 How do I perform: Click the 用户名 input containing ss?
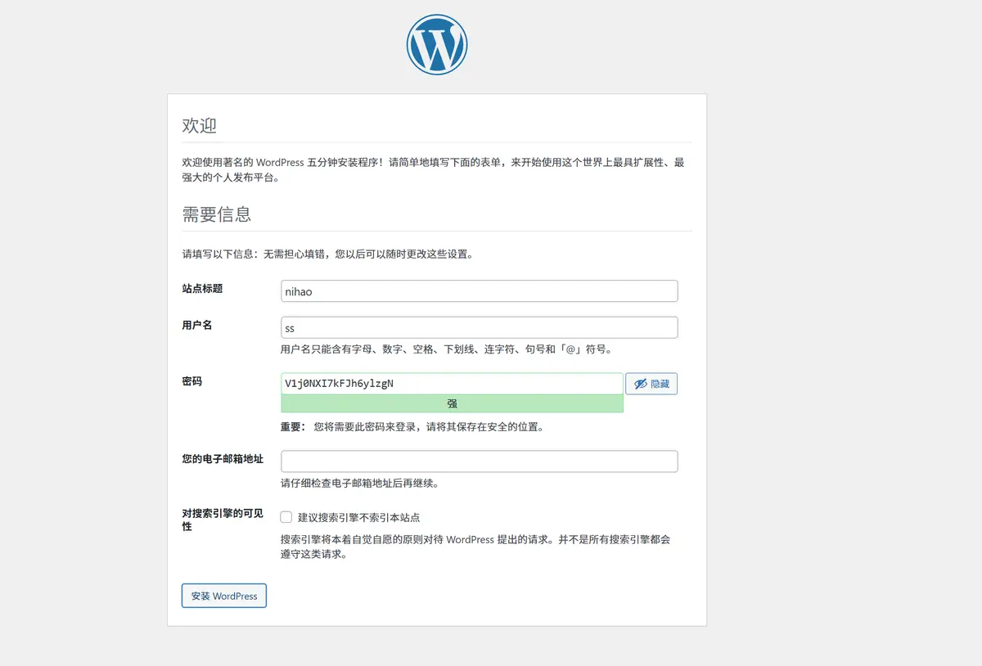[x=479, y=327]
